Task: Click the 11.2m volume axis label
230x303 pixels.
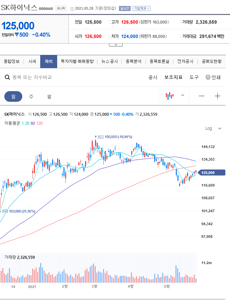Action: click(x=206, y=263)
